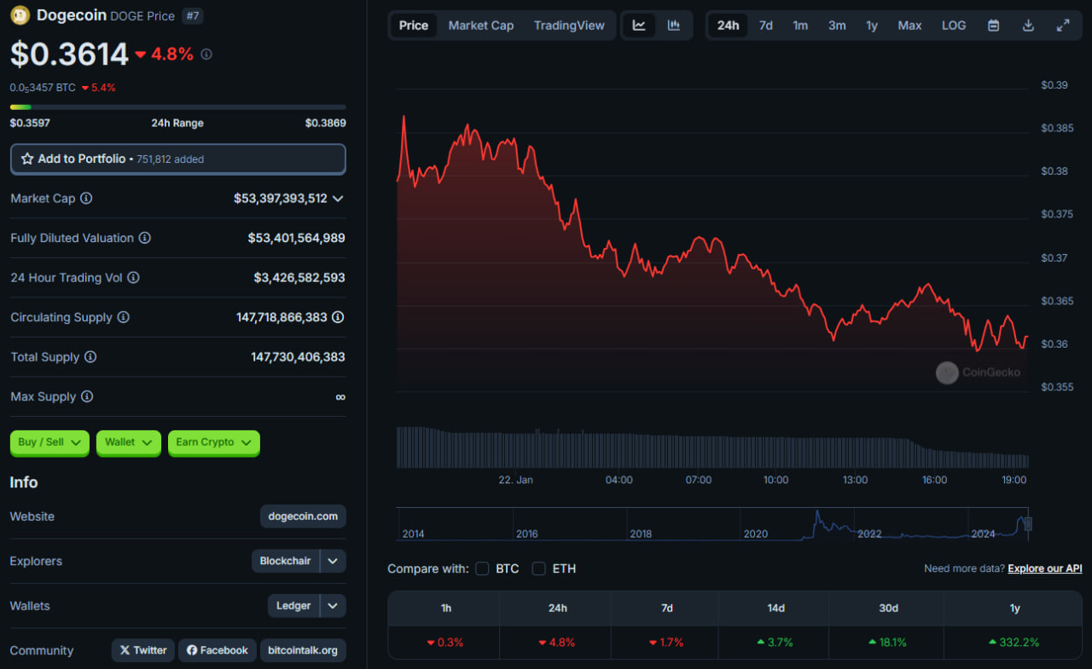Open the dogecoin.com website link
The image size is (1092, 669).
click(303, 516)
